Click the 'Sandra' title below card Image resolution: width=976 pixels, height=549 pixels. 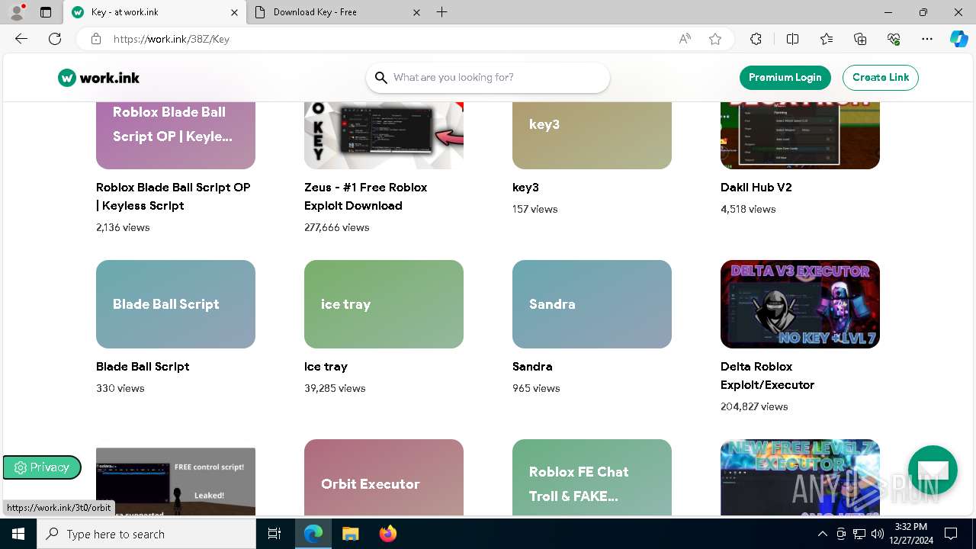point(532,367)
